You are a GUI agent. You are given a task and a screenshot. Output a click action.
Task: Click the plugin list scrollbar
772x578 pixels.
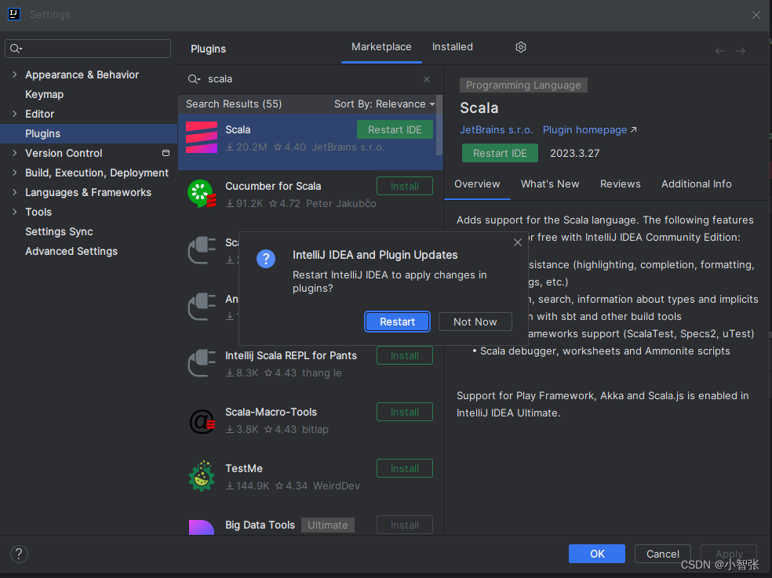(439, 126)
